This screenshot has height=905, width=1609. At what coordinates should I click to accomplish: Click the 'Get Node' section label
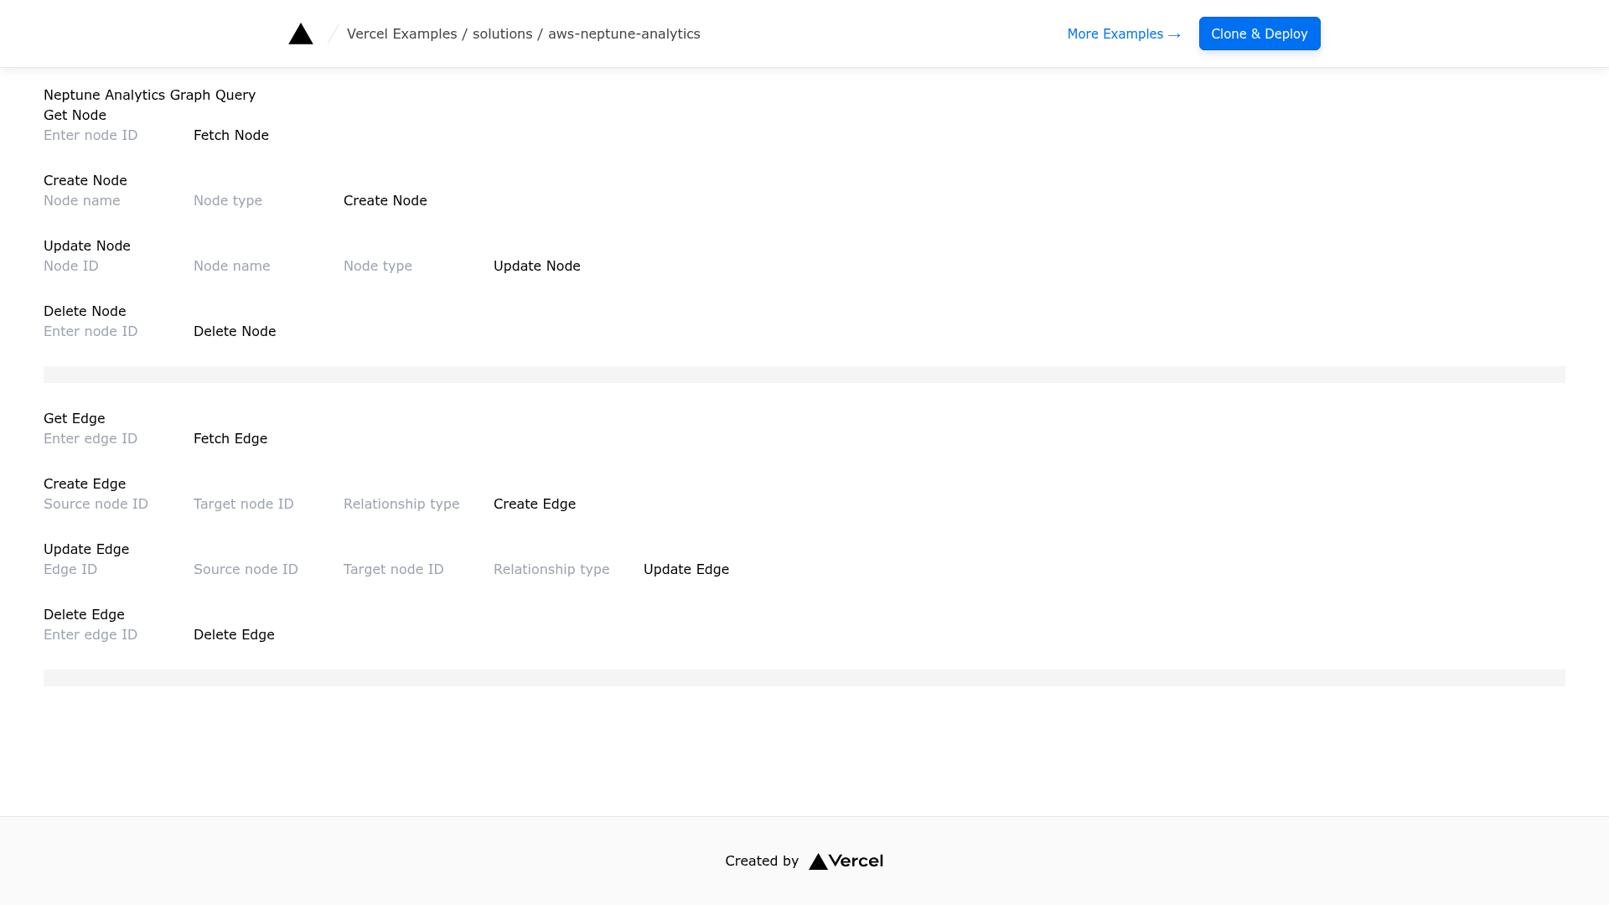(75, 115)
